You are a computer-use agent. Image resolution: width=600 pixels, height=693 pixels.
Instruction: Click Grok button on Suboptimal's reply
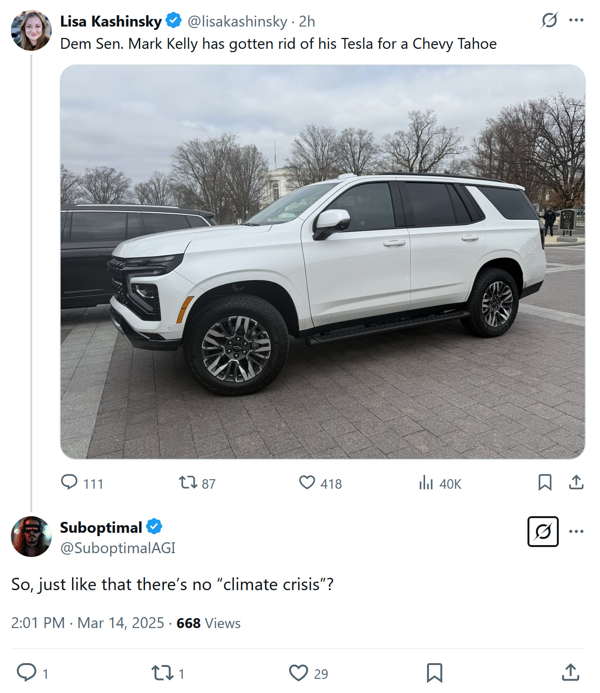(543, 531)
